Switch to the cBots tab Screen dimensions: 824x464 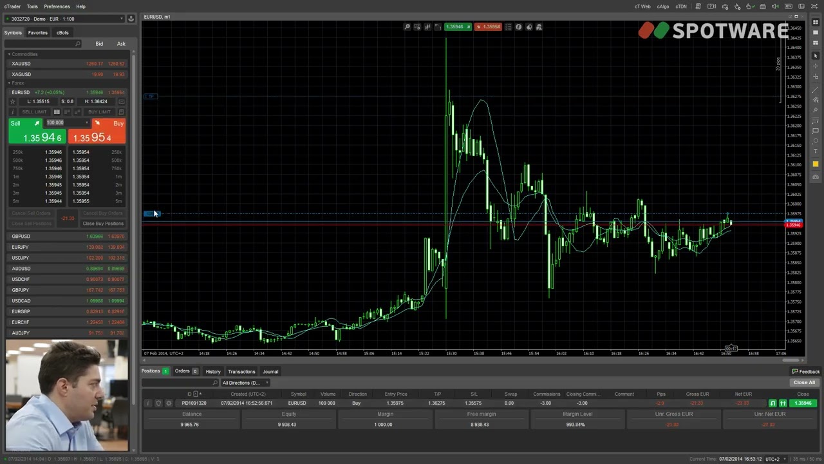point(62,33)
